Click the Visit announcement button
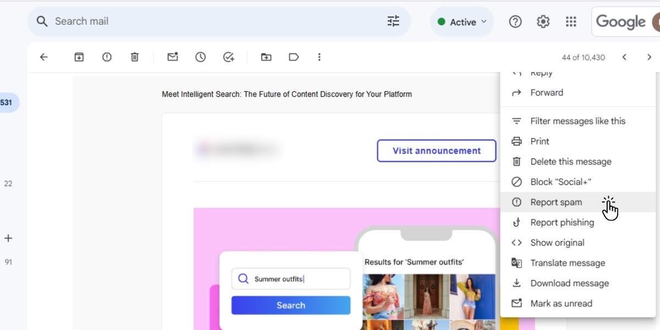Viewport: 660px width, 330px height. pos(437,151)
